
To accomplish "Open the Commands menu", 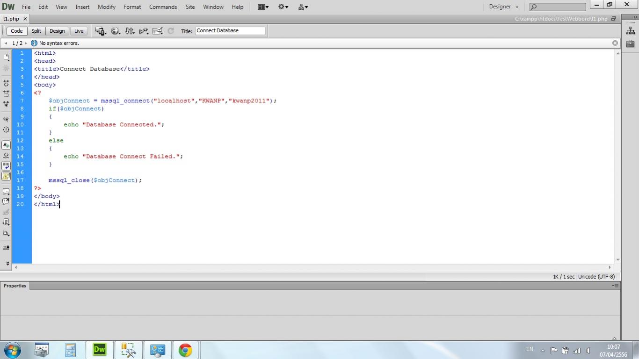I will pos(163,7).
